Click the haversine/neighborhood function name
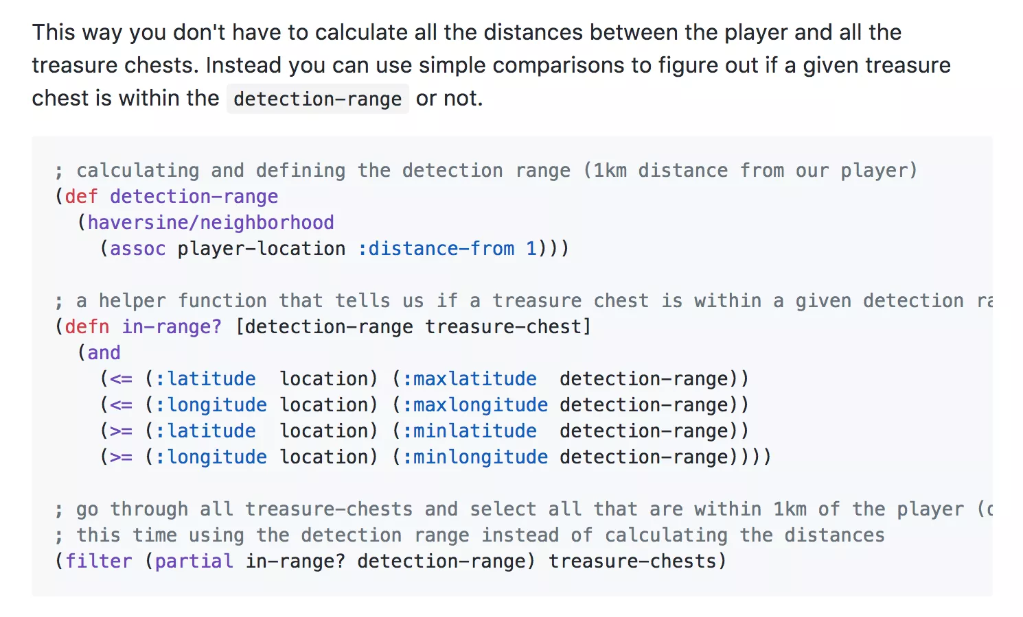This screenshot has width=1023, height=617. [x=210, y=223]
